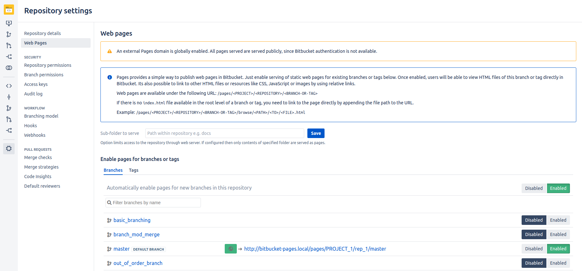Open the repository project avatar icon

(9, 10)
